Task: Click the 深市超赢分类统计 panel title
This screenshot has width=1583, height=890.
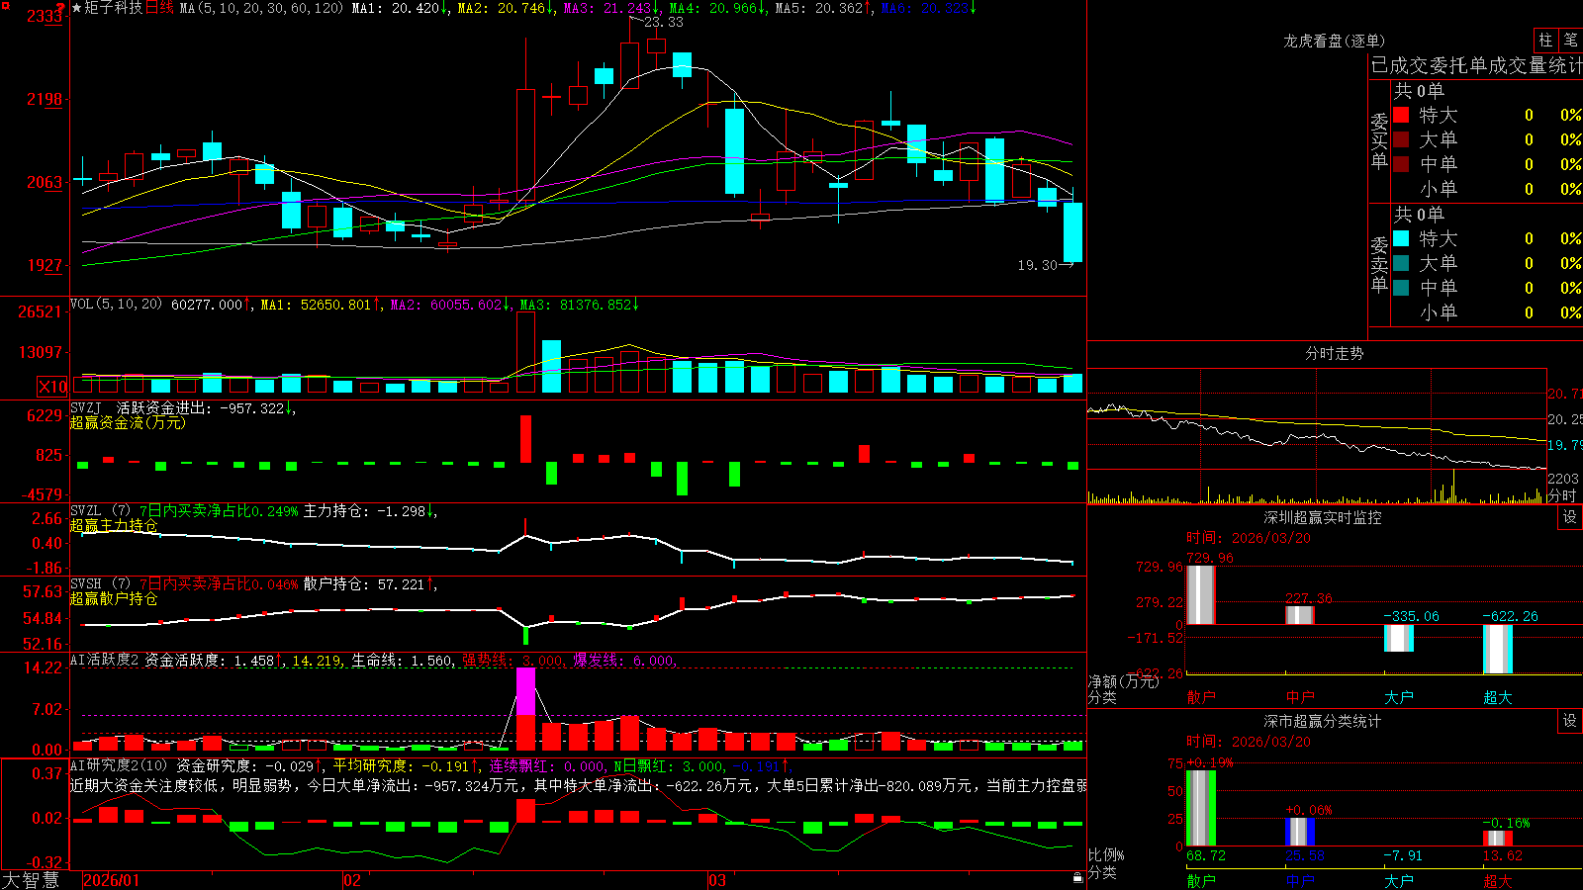Action: coord(1322,721)
